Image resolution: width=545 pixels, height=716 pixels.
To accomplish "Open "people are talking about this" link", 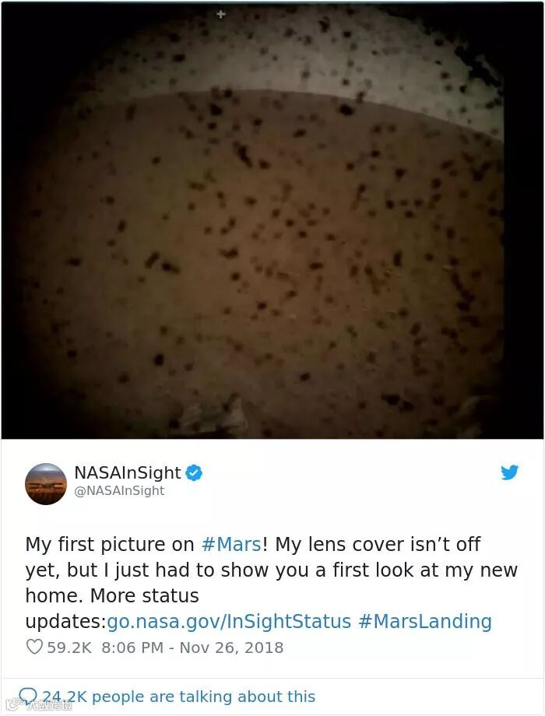I will coord(204,697).
